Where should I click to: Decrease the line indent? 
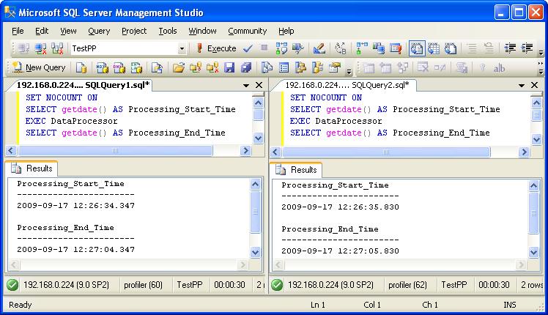coord(510,48)
